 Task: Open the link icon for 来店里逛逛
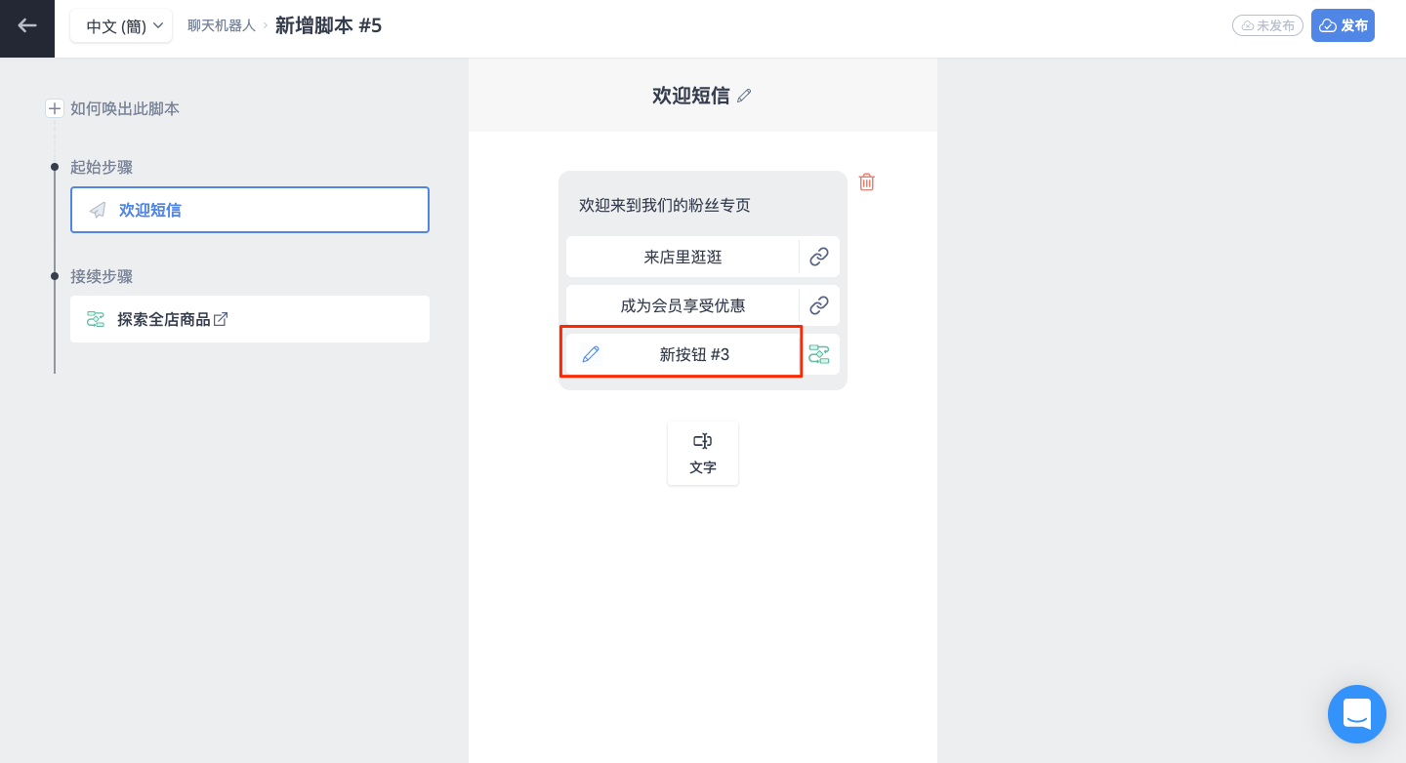pos(819,257)
